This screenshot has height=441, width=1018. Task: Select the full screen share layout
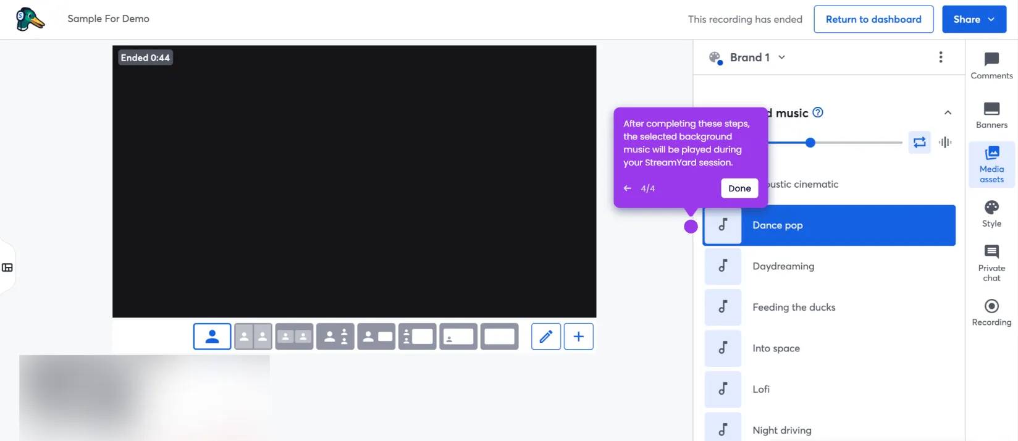[x=499, y=337]
